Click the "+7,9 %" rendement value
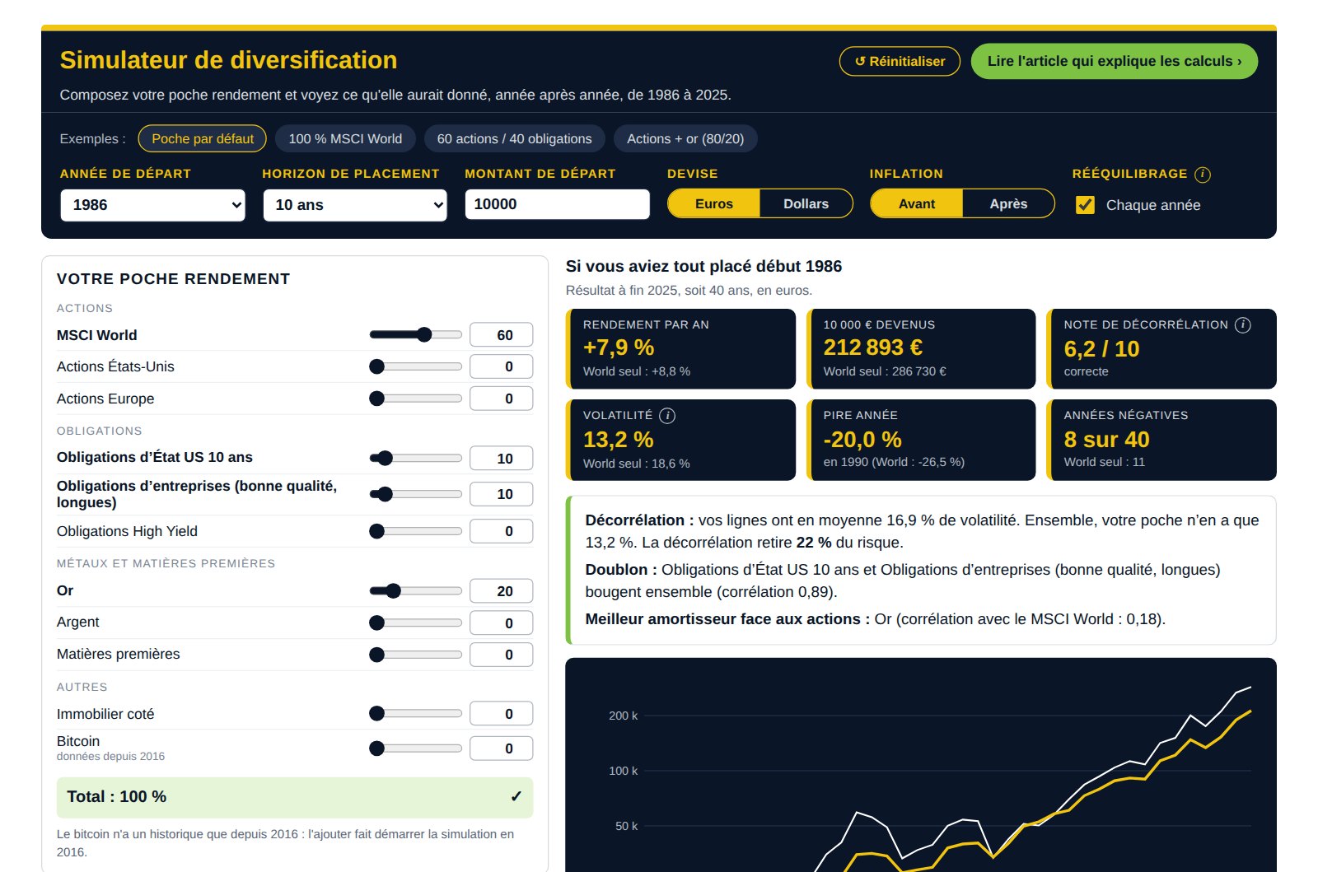This screenshot has width=1318, height=872. coord(619,347)
